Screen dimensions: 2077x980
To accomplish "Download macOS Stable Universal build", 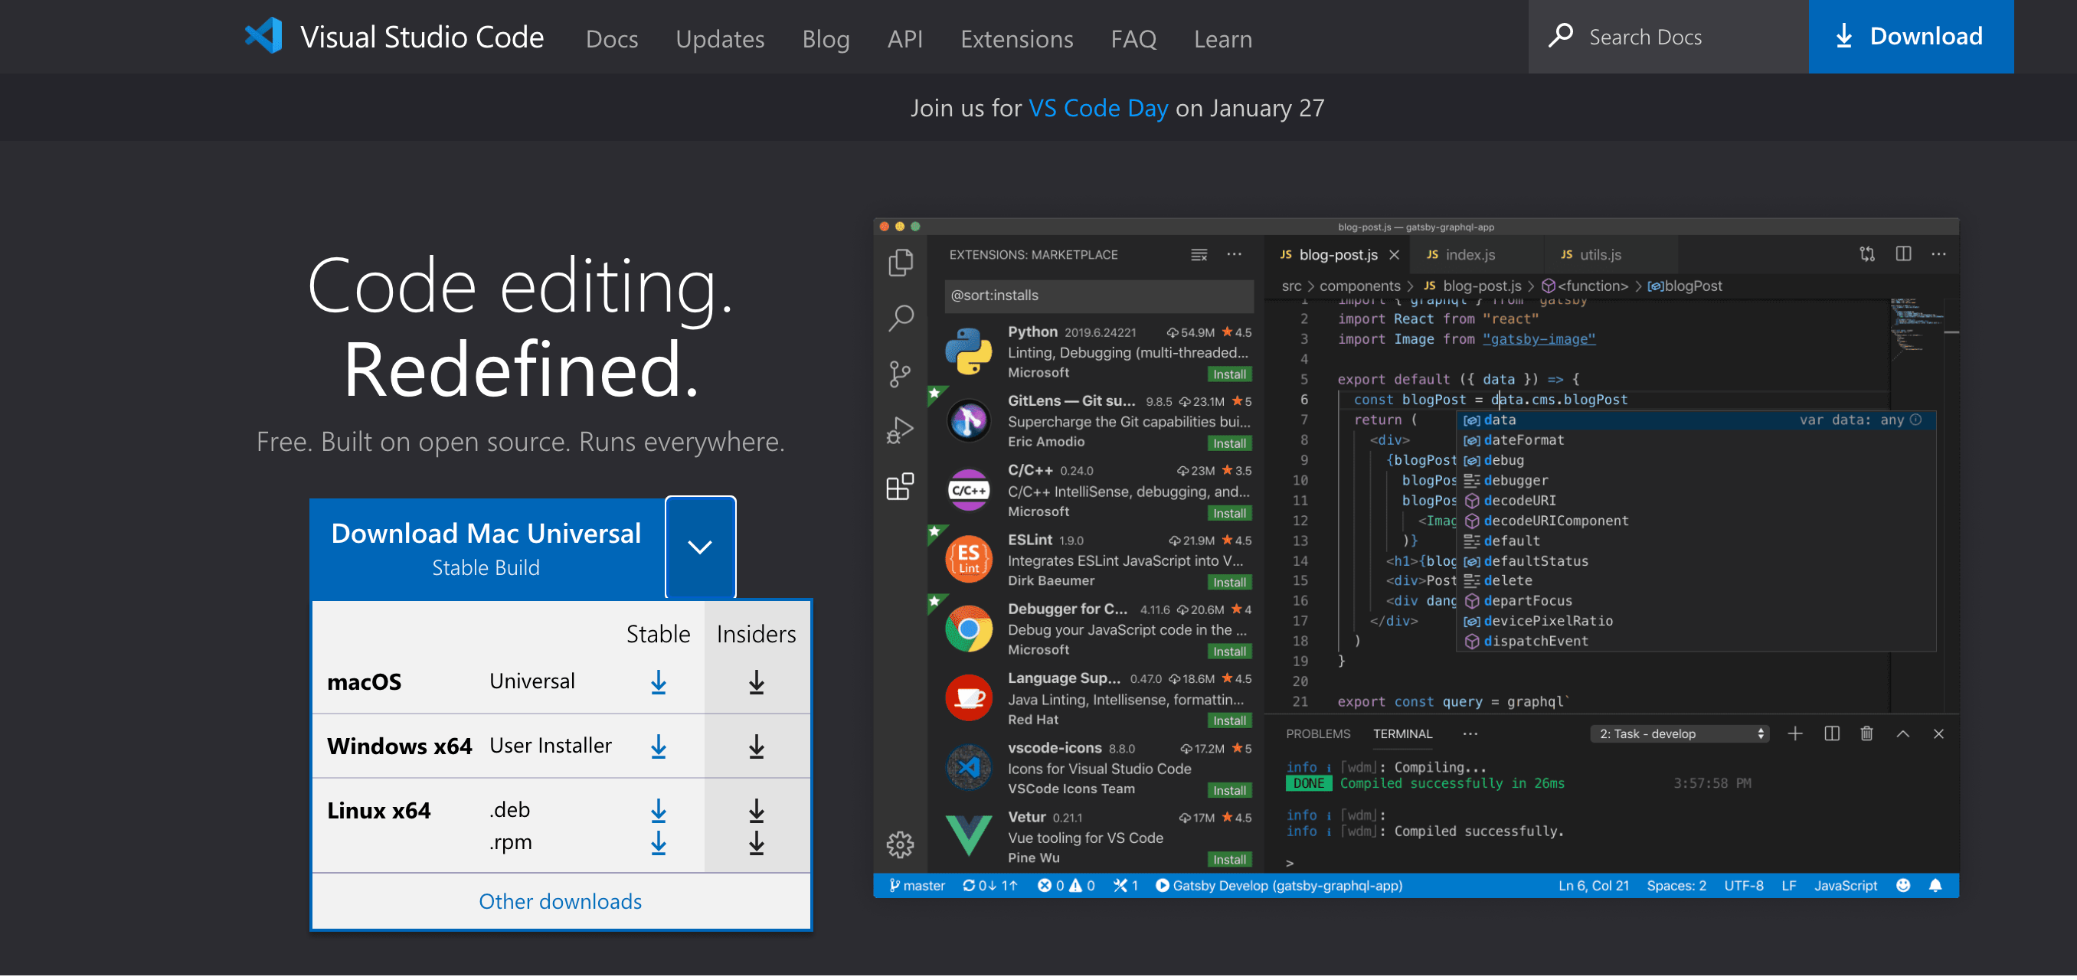I will pyautogui.click(x=659, y=681).
